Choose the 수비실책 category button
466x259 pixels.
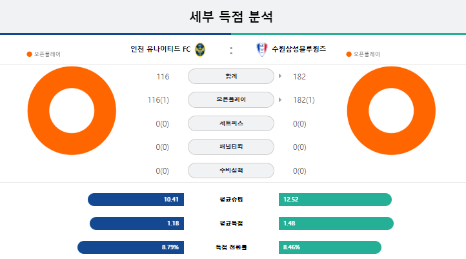coord(231,171)
